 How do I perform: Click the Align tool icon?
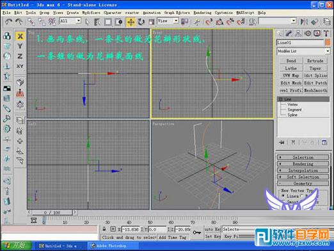coord(315,22)
